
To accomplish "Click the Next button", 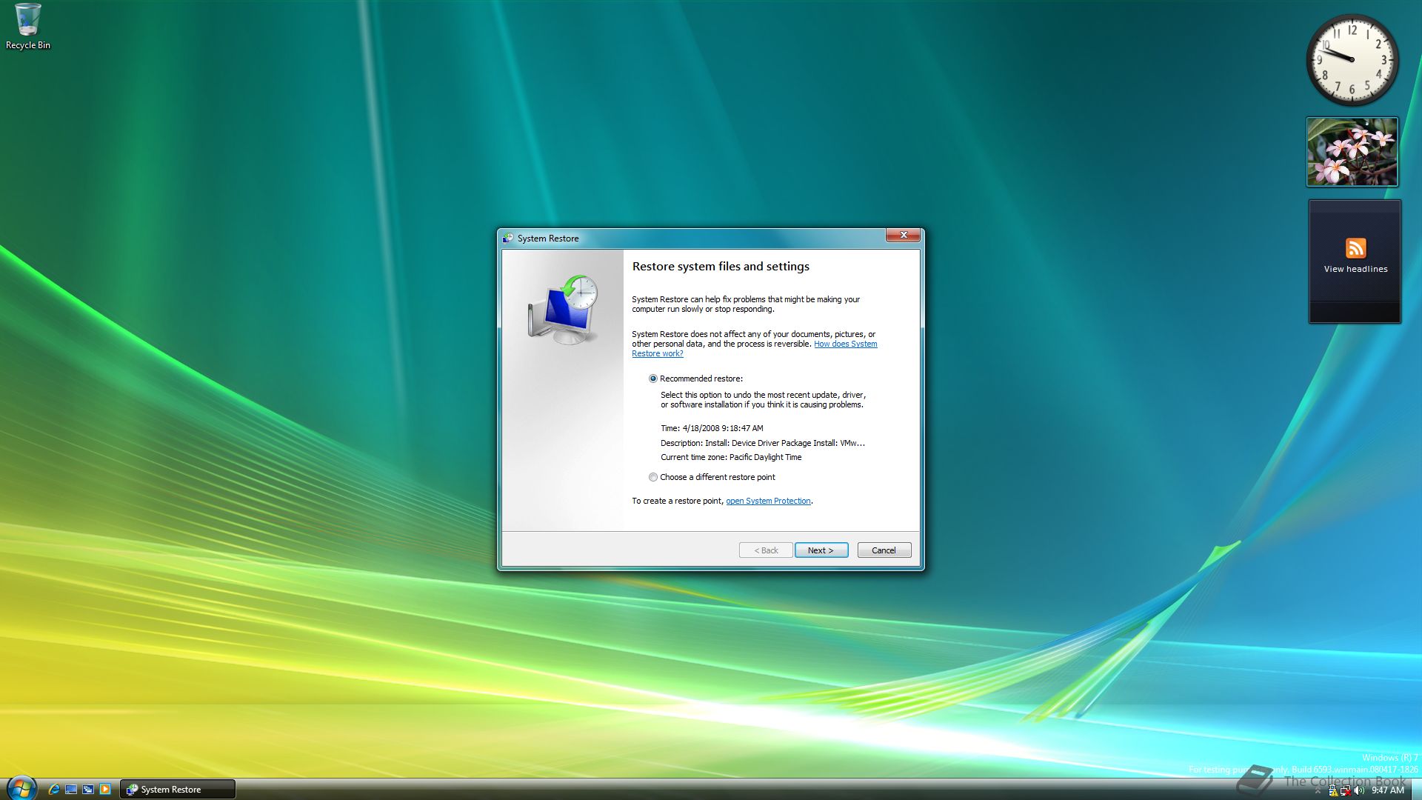I will click(x=821, y=550).
